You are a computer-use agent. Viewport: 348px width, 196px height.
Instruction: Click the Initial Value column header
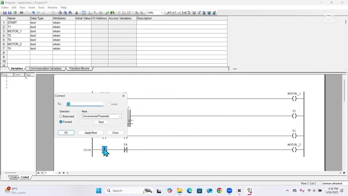[83, 18]
